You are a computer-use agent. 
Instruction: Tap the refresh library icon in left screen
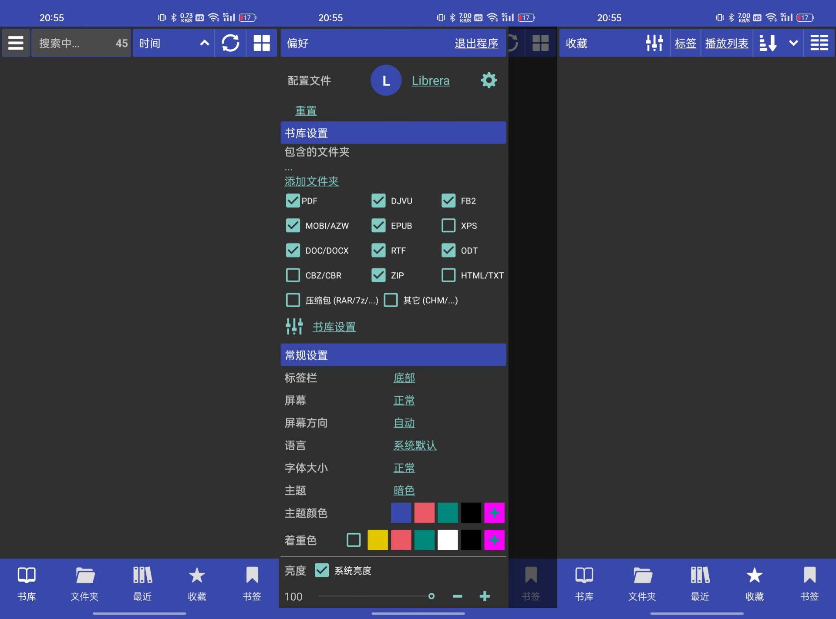[x=230, y=43]
